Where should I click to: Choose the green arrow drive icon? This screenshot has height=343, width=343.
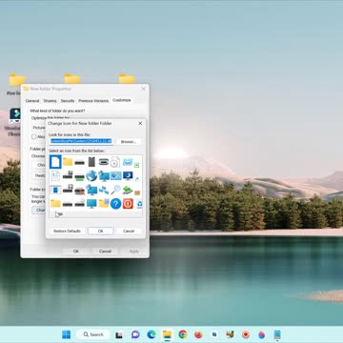[128, 190]
